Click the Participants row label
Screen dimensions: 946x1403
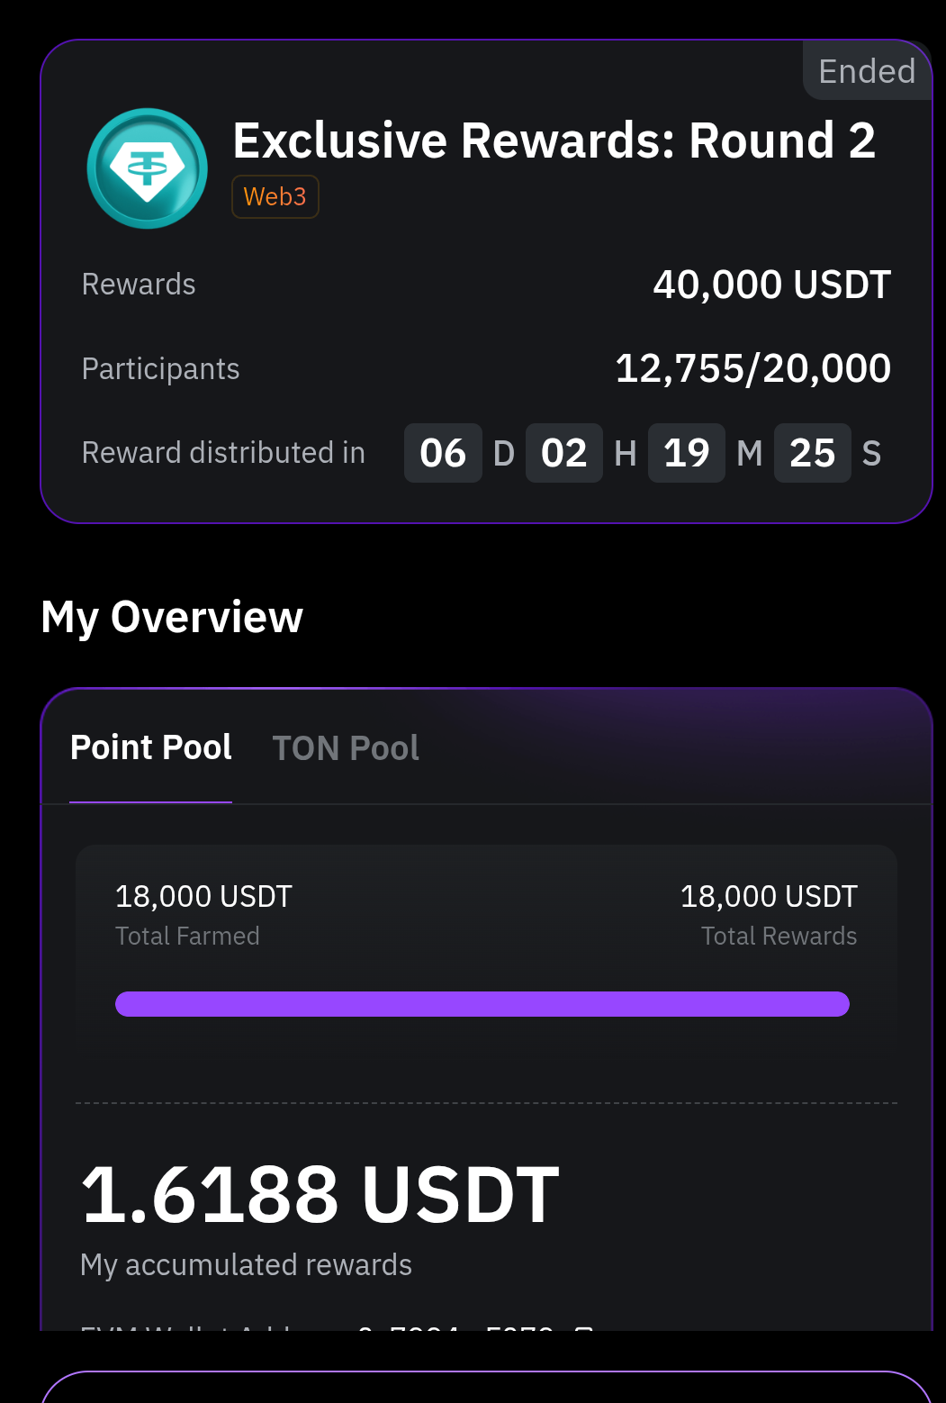click(160, 369)
